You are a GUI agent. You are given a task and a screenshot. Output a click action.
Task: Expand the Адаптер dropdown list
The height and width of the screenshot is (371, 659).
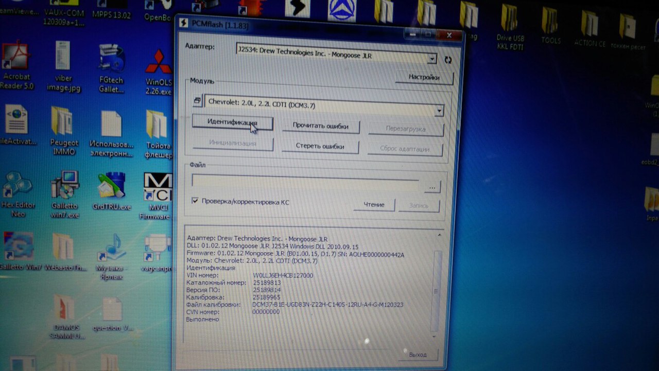[x=432, y=59]
